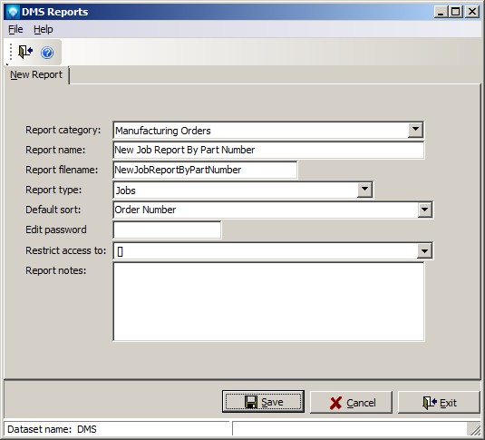Click into the Report name field
Viewport: 485px width, 440px height.
[268, 151]
